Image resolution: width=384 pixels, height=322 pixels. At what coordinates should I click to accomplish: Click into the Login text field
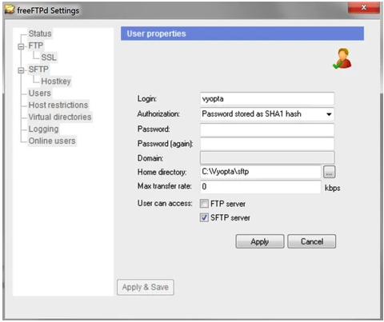[267, 99]
